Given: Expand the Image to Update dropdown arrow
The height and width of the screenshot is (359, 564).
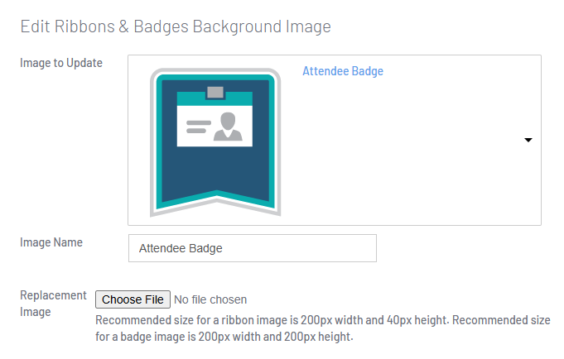Looking at the screenshot, I should coord(528,141).
